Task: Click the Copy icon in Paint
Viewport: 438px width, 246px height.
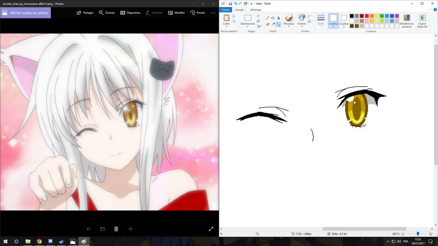Action: point(234,21)
